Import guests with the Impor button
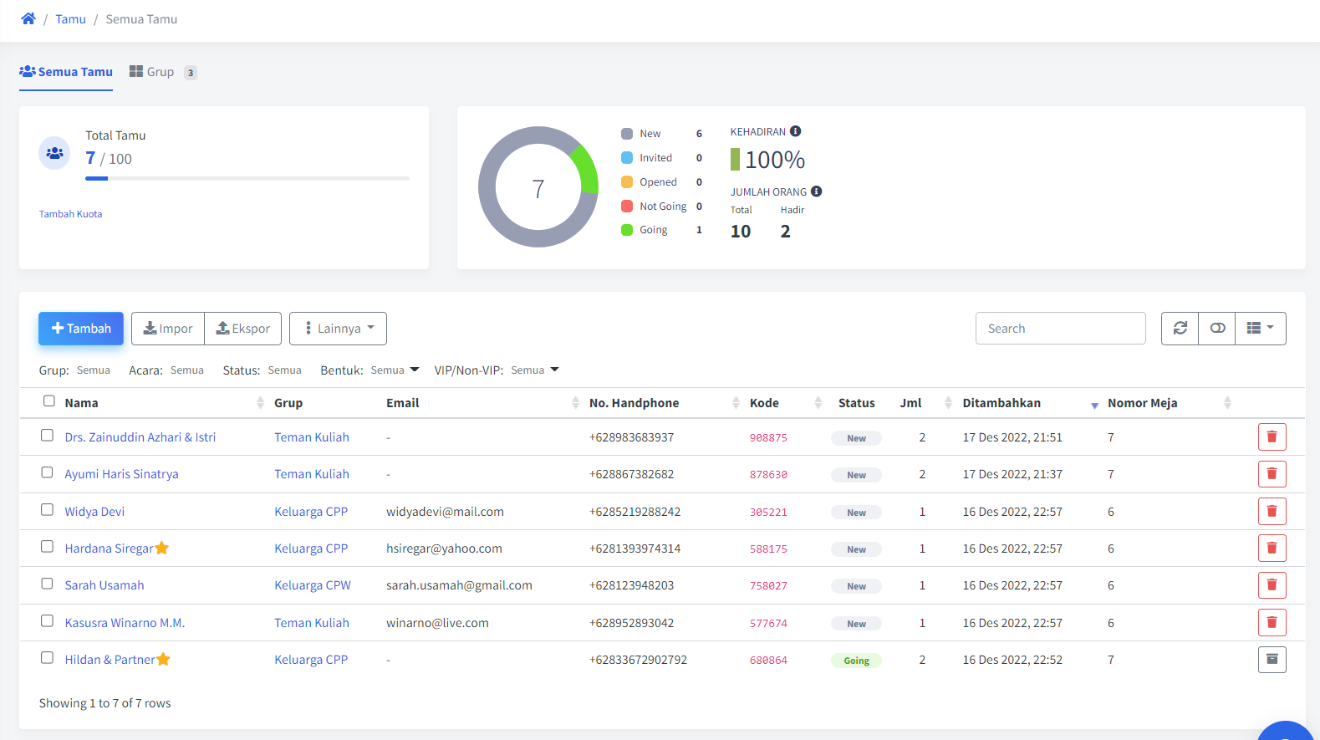The width and height of the screenshot is (1320, 740). (168, 329)
